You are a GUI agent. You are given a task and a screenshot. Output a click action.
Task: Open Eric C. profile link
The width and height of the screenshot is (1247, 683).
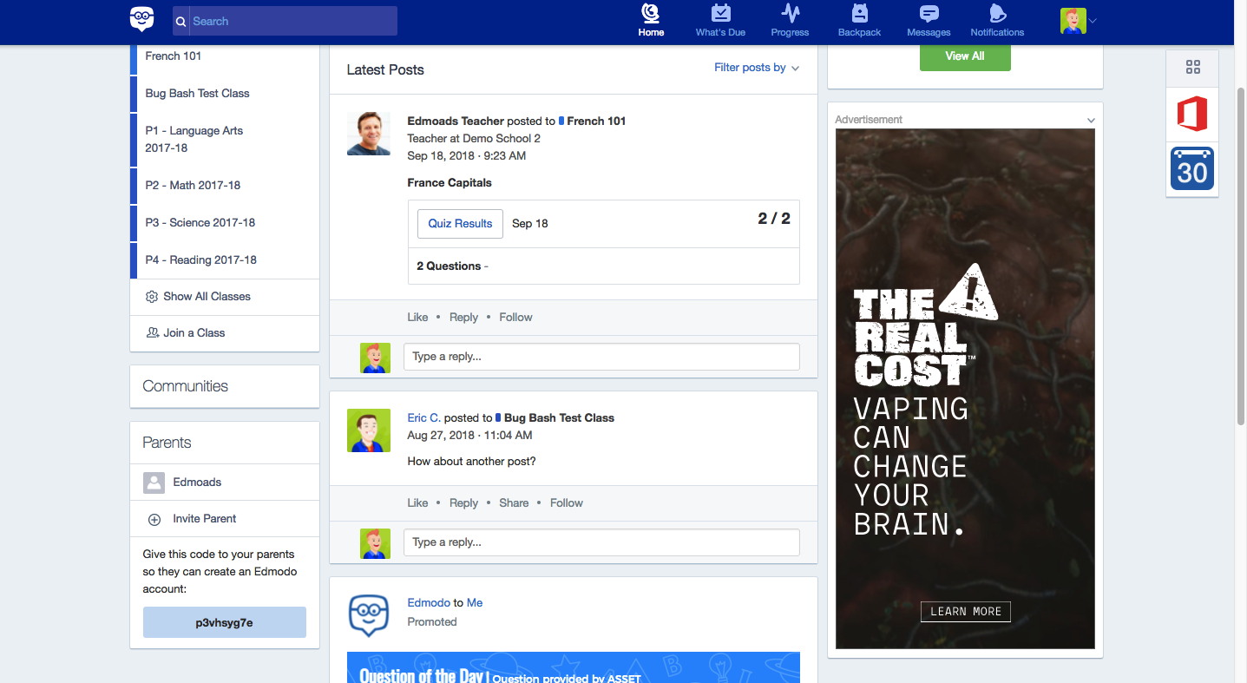423,418
